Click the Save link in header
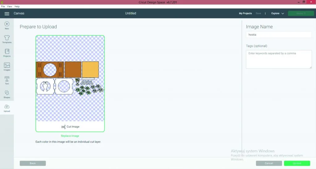Image resolution: width=316 pixels, height=169 pixels. pyautogui.click(x=258, y=14)
